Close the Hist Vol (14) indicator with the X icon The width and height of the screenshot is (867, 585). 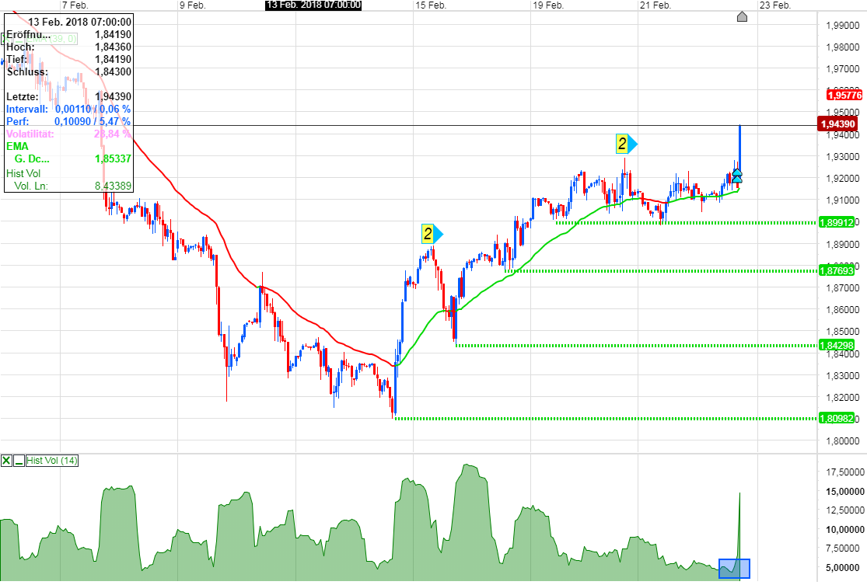pyautogui.click(x=5, y=459)
